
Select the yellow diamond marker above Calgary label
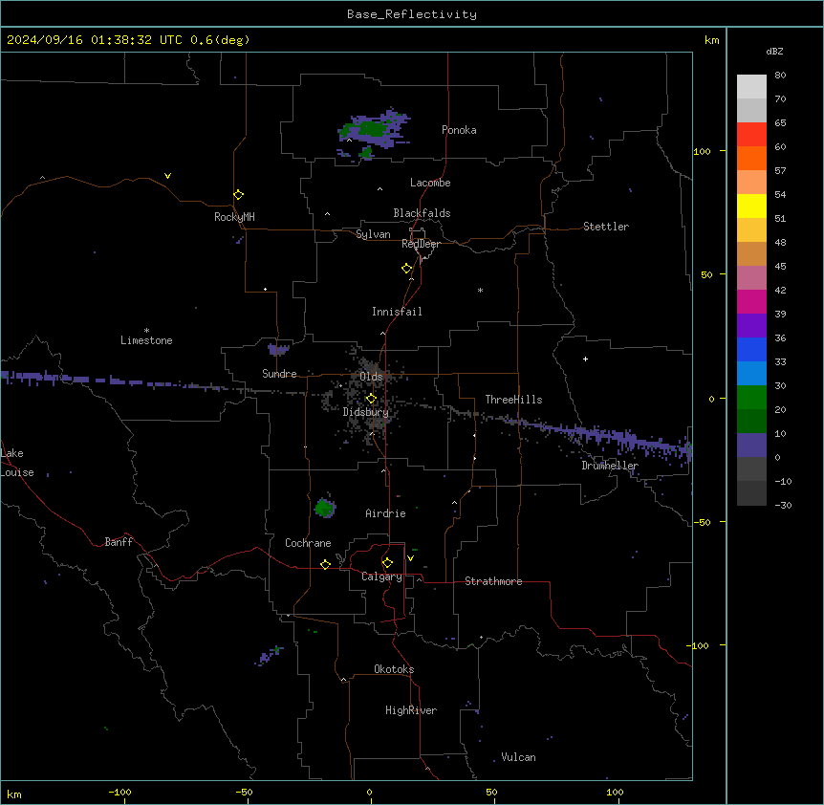click(387, 563)
